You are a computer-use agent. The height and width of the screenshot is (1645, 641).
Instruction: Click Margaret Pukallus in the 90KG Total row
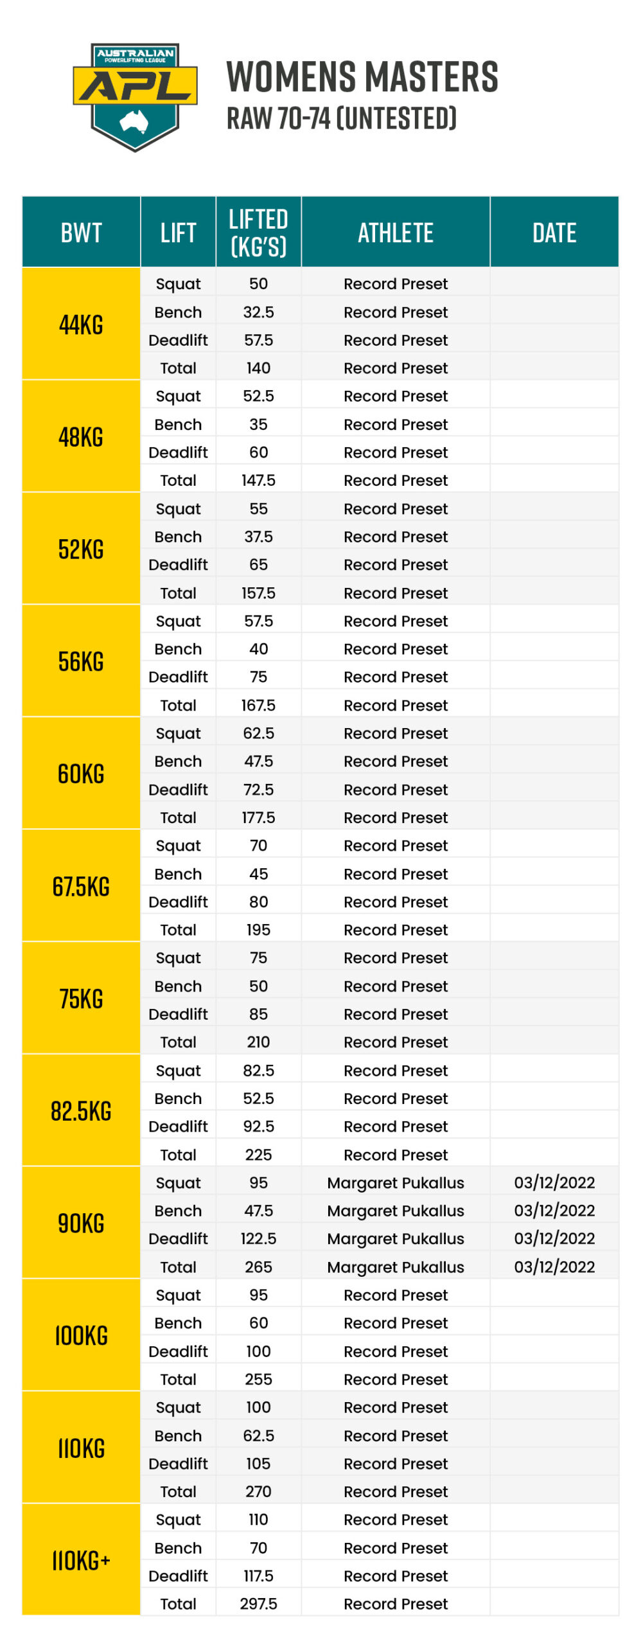pos(395,1266)
